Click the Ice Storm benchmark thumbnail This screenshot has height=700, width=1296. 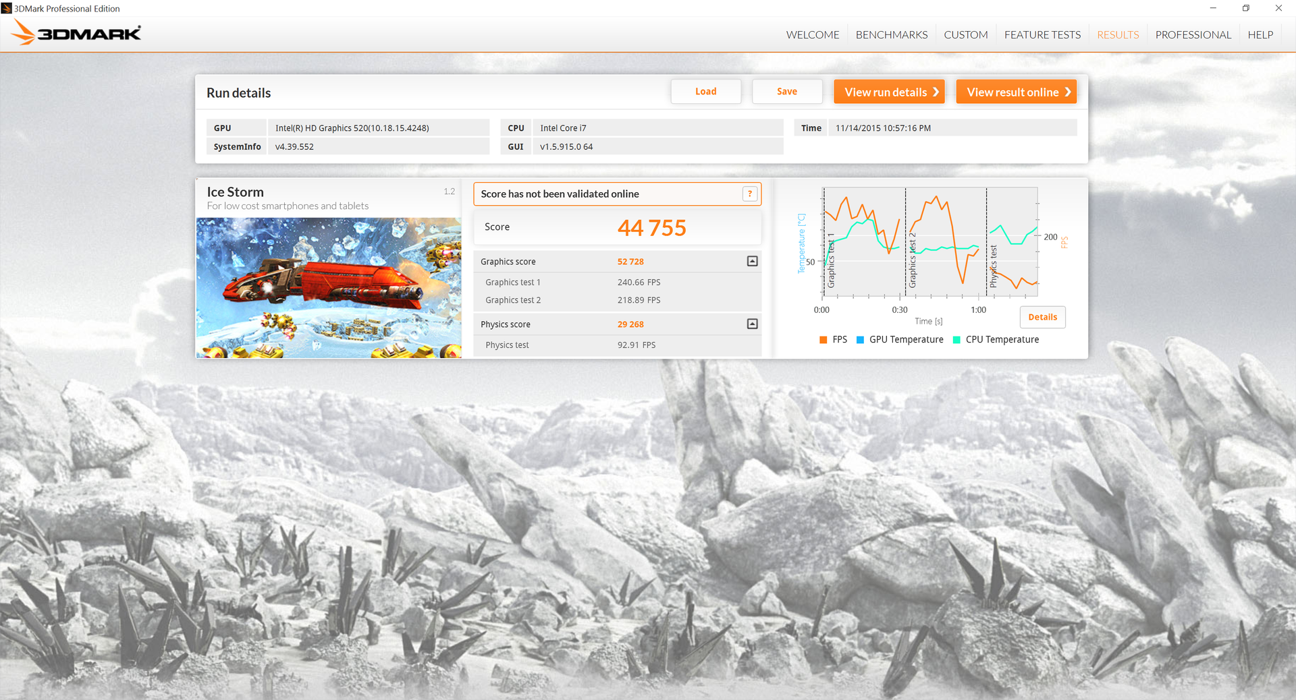point(329,288)
